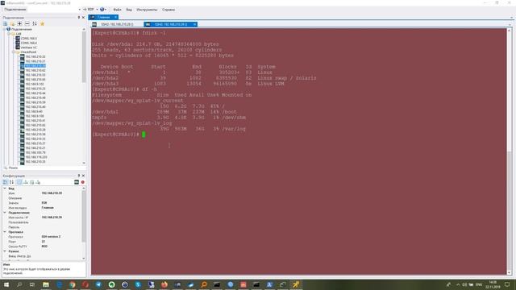516x290 pixels.
Task: Collapse the LAB folder in tree
Action: pyautogui.click(x=9, y=34)
